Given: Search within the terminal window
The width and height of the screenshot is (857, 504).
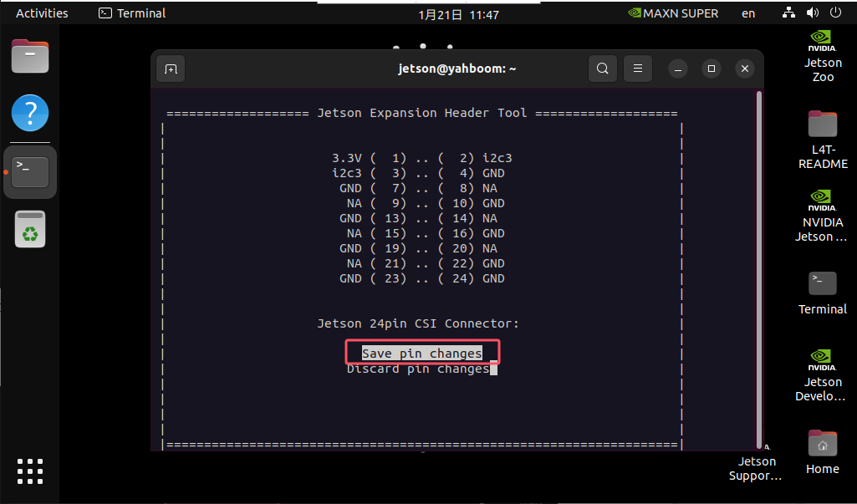Looking at the screenshot, I should pyautogui.click(x=603, y=69).
